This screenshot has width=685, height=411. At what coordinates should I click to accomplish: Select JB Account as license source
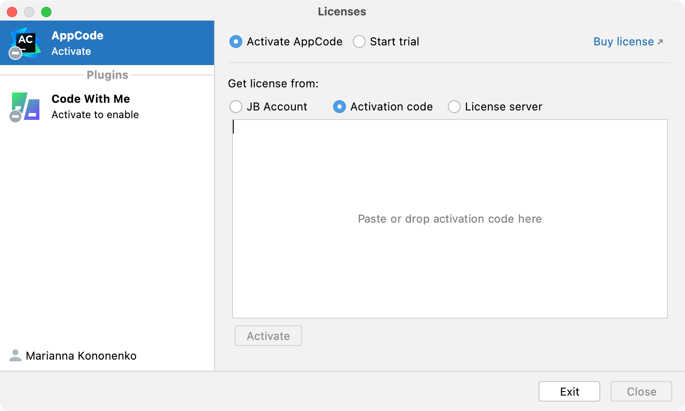click(x=236, y=107)
